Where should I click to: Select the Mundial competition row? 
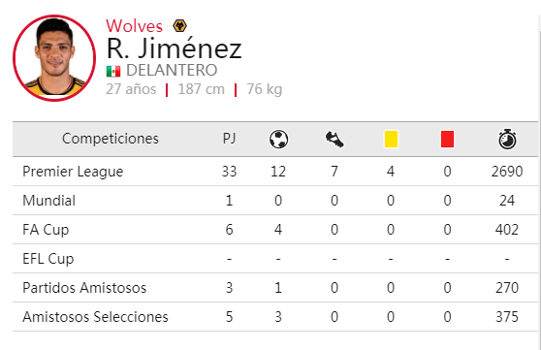275,201
